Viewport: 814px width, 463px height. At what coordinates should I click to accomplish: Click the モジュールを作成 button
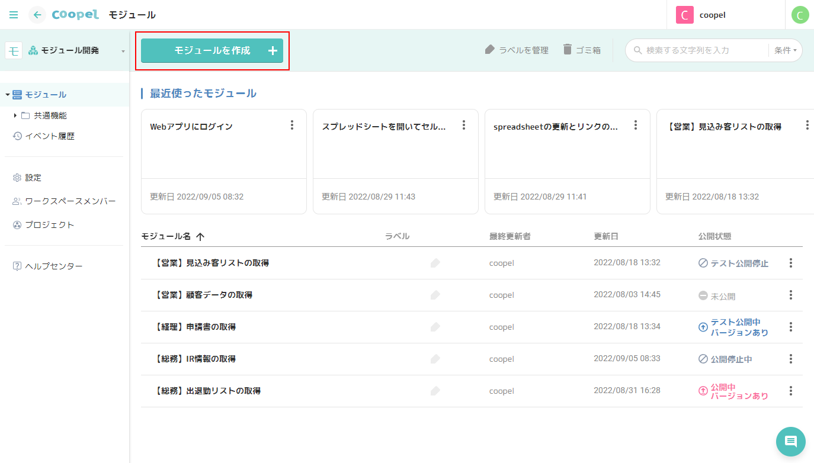[212, 50]
